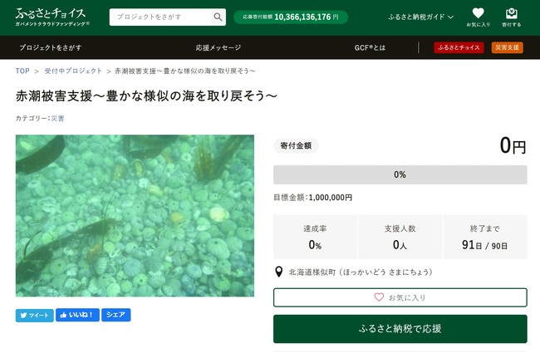Share via the ツイート button
Image resolution: width=540 pixels, height=353 pixels.
34,316
